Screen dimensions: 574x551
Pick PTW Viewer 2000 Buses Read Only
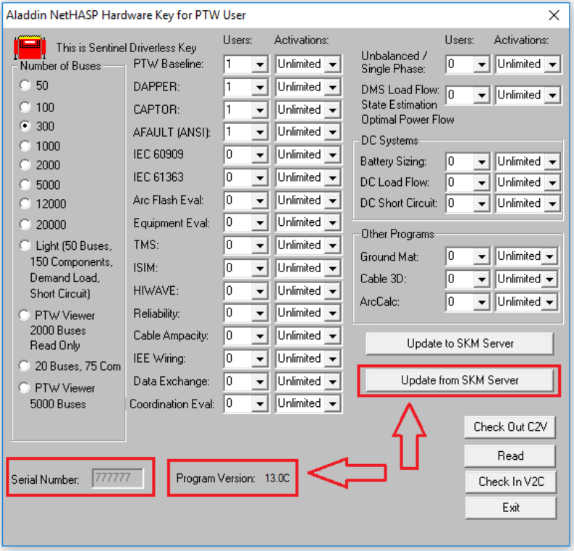pyautogui.click(x=25, y=316)
